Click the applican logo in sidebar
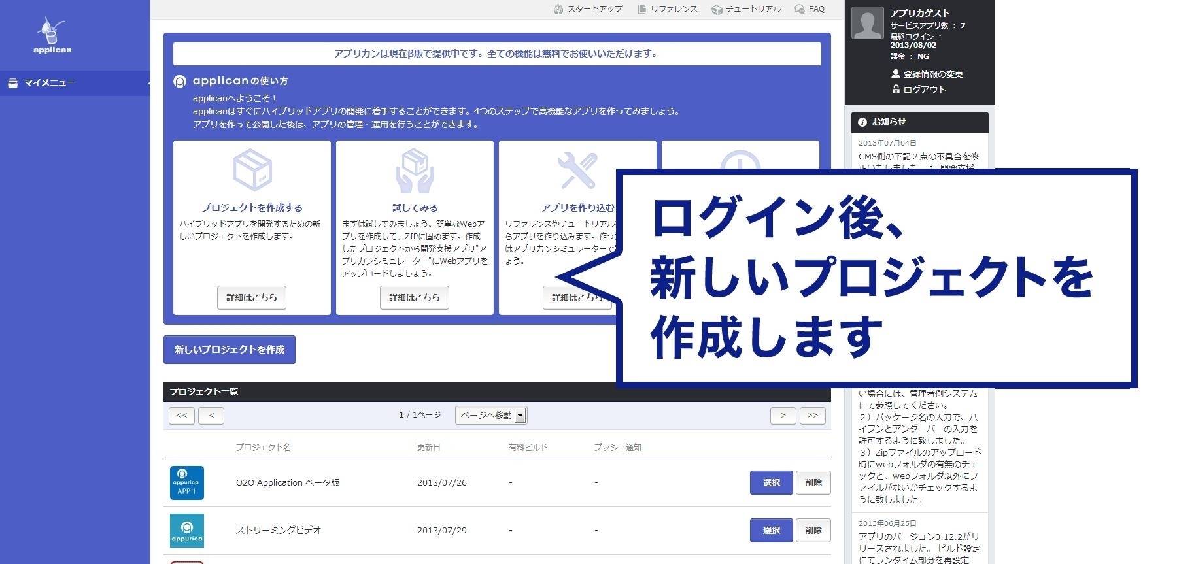This screenshot has height=564, width=1177. coord(52,37)
